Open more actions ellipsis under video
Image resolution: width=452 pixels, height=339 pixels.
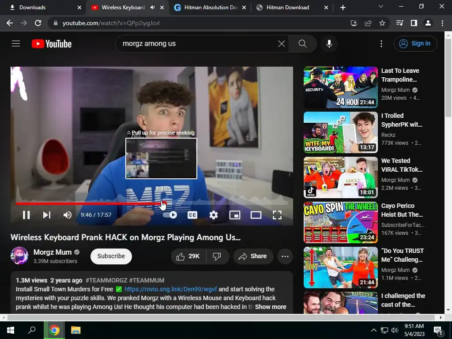pyautogui.click(x=285, y=256)
